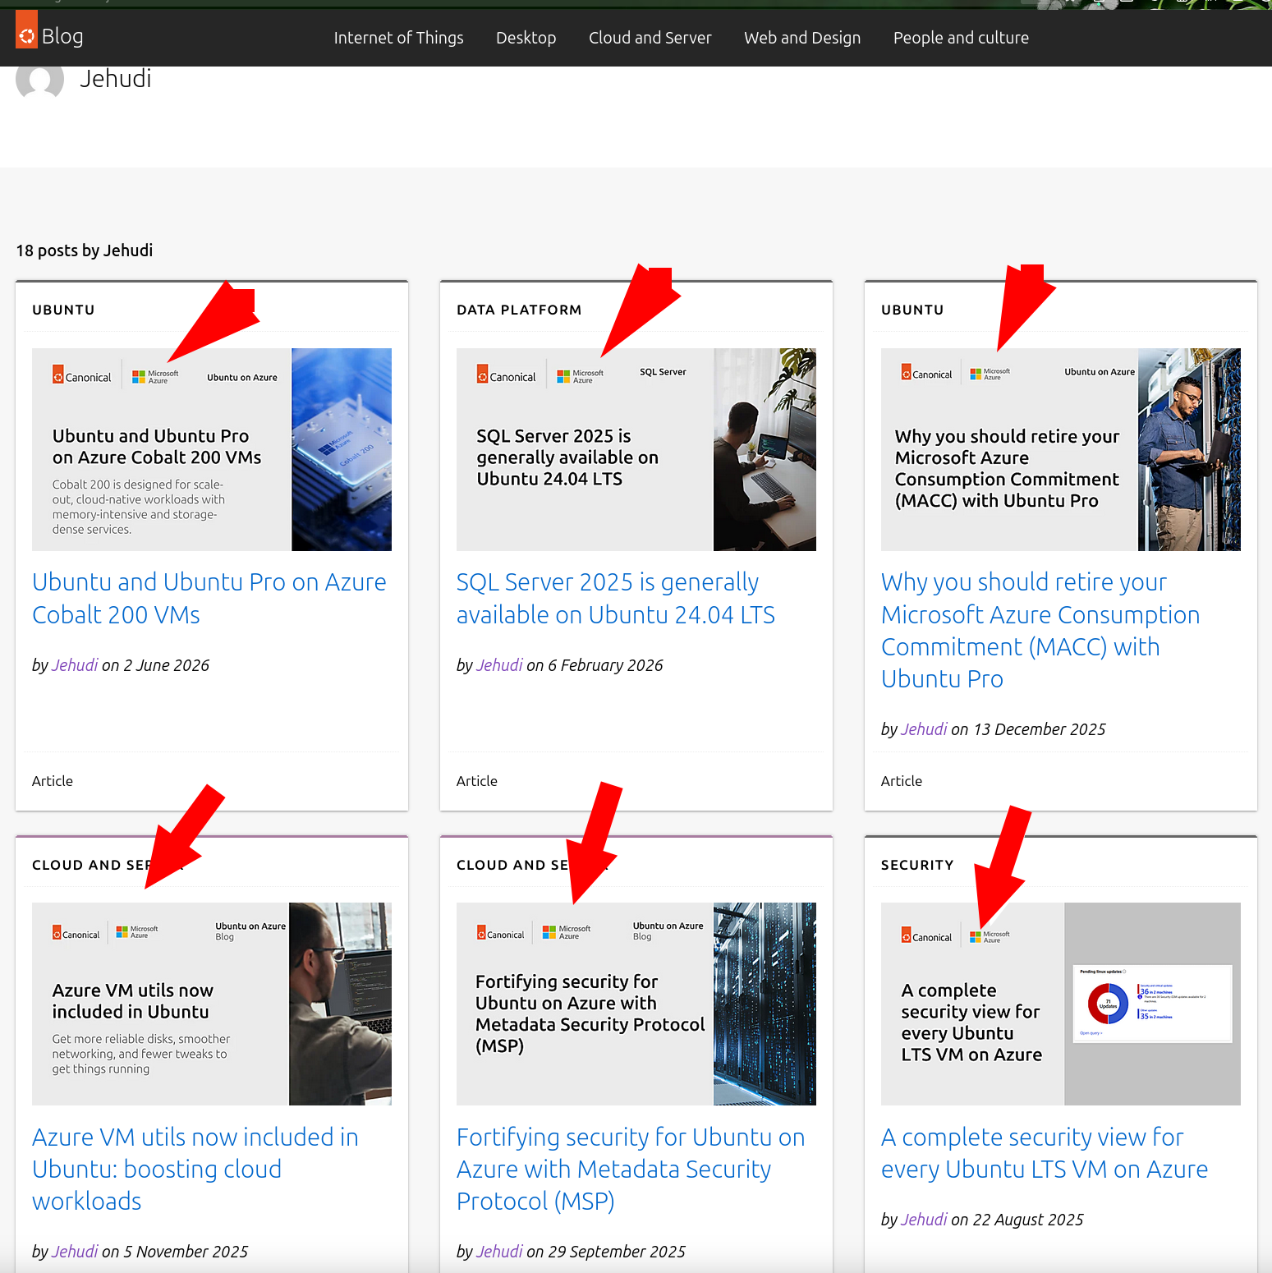Image resolution: width=1272 pixels, height=1273 pixels.
Task: Open the Azure VM utils article thumbnail
Action: point(212,1004)
